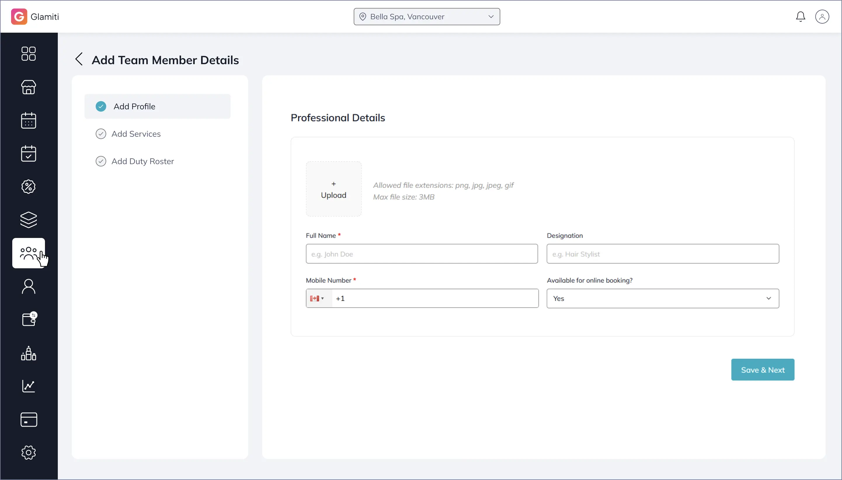Click the Save & Next button
This screenshot has height=480, width=842.
pyautogui.click(x=763, y=369)
